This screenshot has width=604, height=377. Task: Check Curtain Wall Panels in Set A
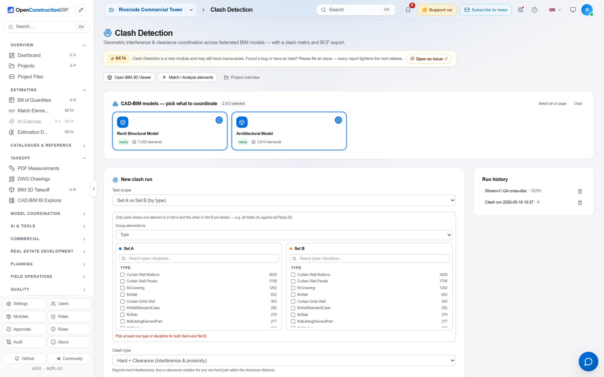coord(122,281)
